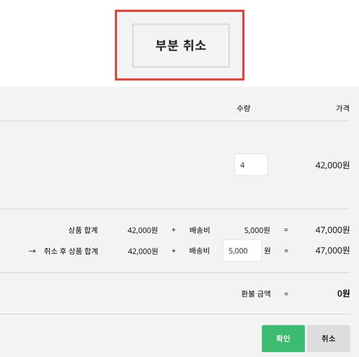The height and width of the screenshot is (357, 359).
Task: Click the 배송비 label in the 상품 합계 row
Action: 200,230
